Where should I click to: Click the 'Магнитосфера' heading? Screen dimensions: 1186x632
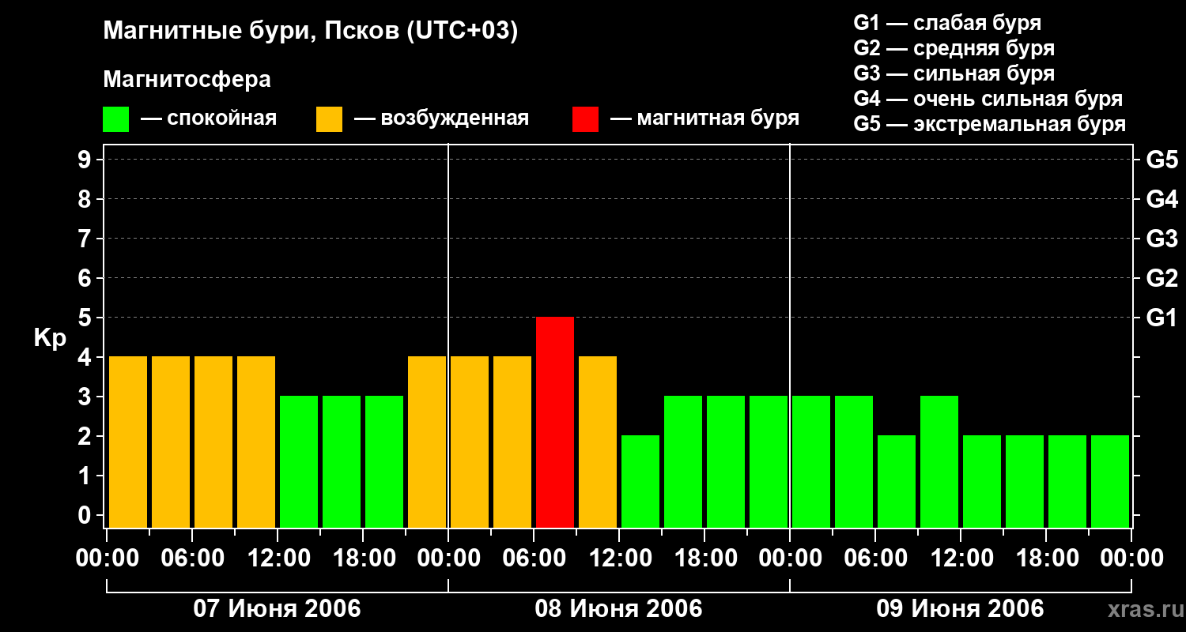point(187,80)
